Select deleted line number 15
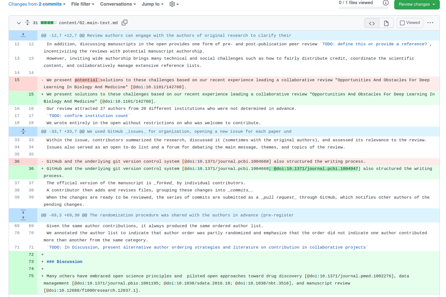 [17, 80]
